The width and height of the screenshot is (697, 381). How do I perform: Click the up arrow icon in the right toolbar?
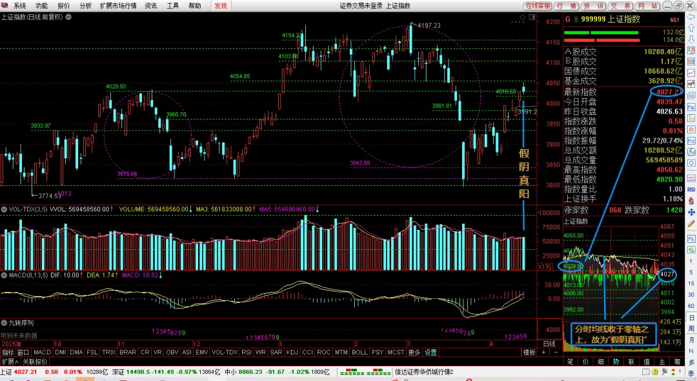[x=691, y=28]
